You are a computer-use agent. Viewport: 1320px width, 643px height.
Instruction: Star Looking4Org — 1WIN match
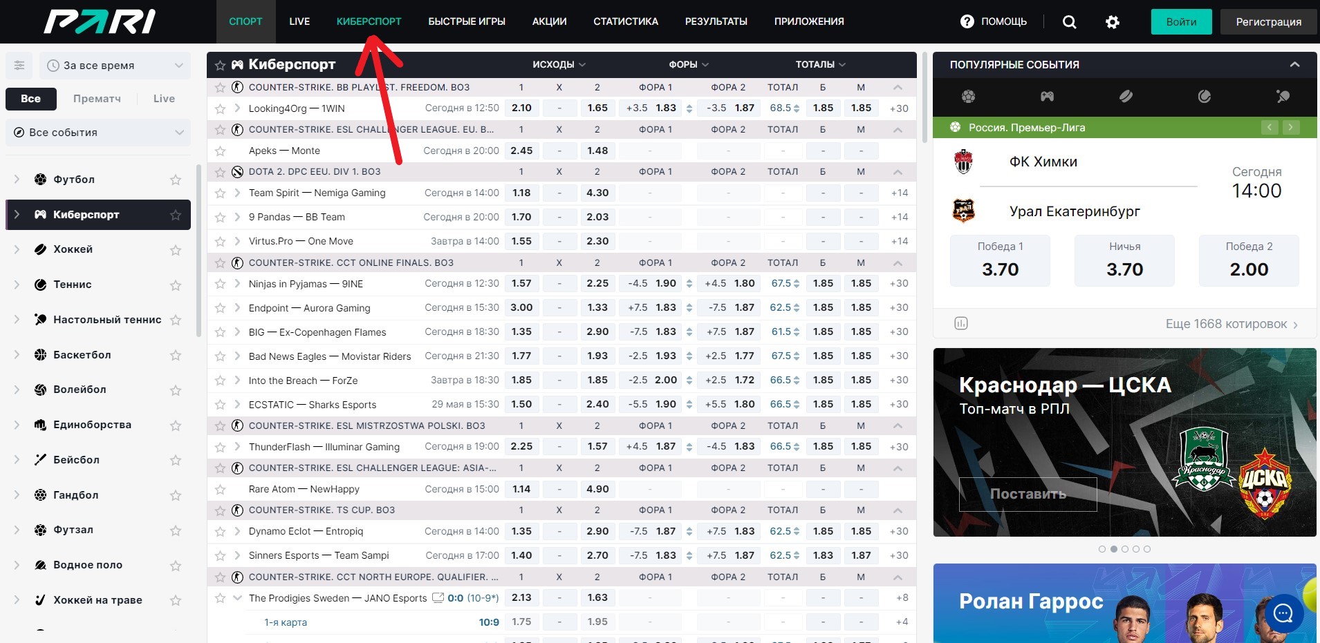220,108
